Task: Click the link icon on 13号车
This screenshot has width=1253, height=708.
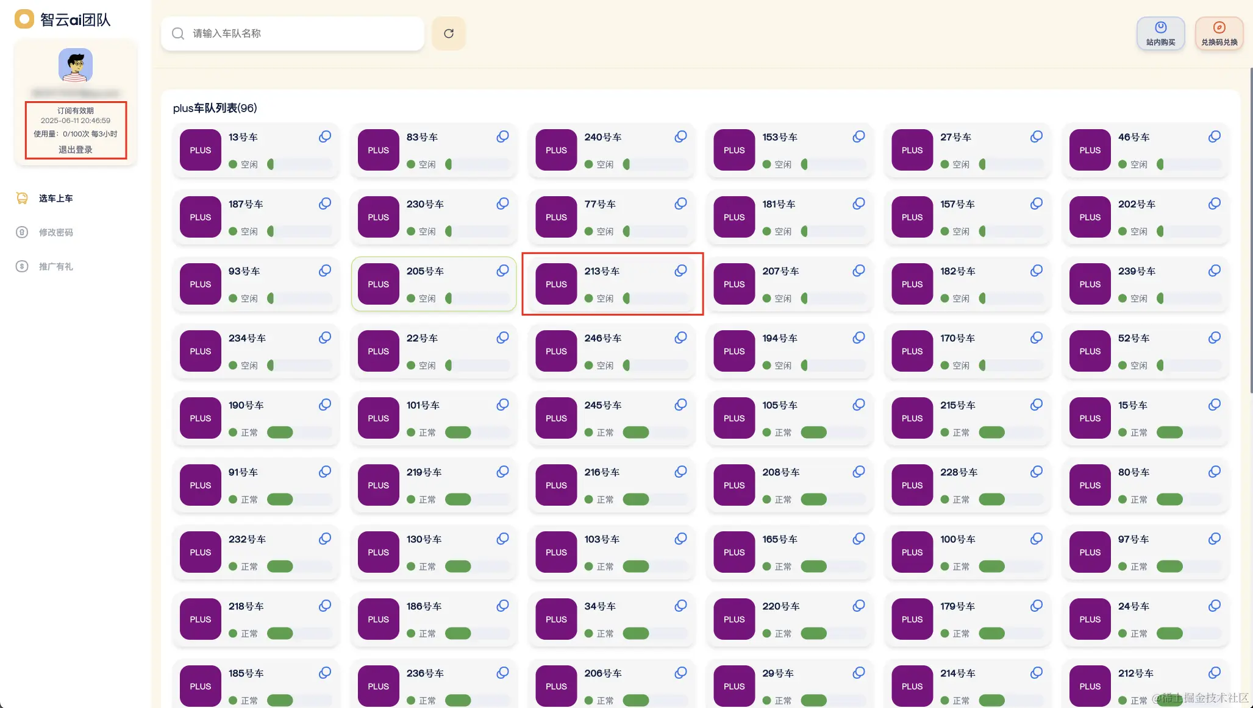Action: [325, 136]
